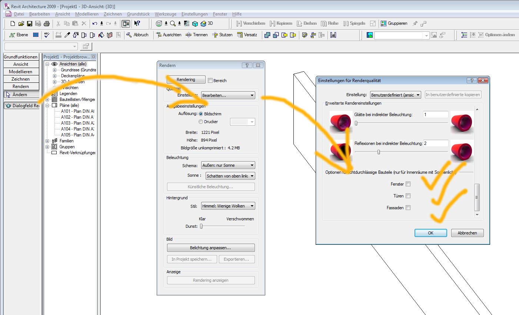Switch to the Rendern design bar tab
The height and width of the screenshot is (315, 519).
21,87
